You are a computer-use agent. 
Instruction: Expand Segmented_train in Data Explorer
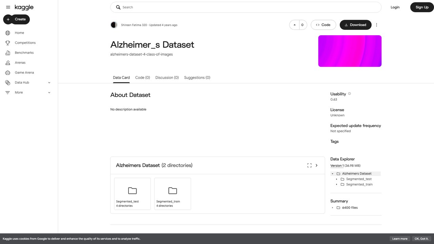coord(337,184)
